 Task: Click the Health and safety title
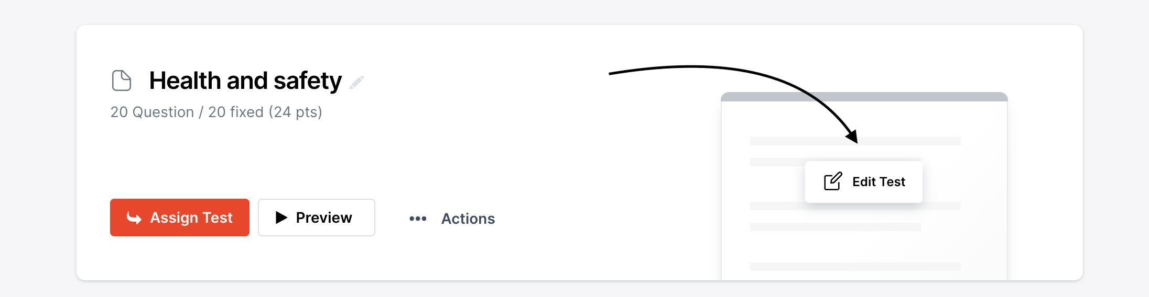pyautogui.click(x=245, y=81)
